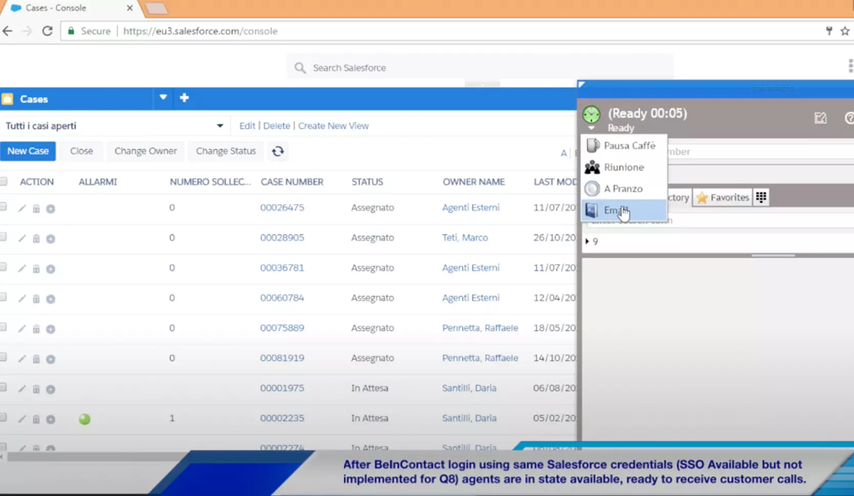
Task: Bookmark page with star icon
Action: [x=845, y=31]
